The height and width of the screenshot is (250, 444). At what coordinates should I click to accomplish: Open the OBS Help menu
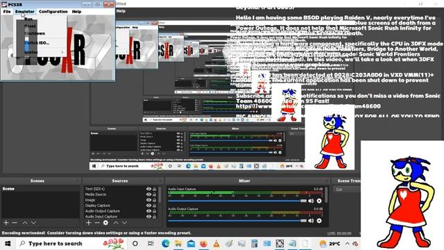pos(121,11)
